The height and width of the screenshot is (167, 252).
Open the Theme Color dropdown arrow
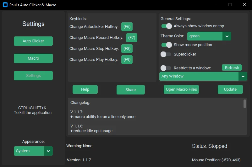227,36
